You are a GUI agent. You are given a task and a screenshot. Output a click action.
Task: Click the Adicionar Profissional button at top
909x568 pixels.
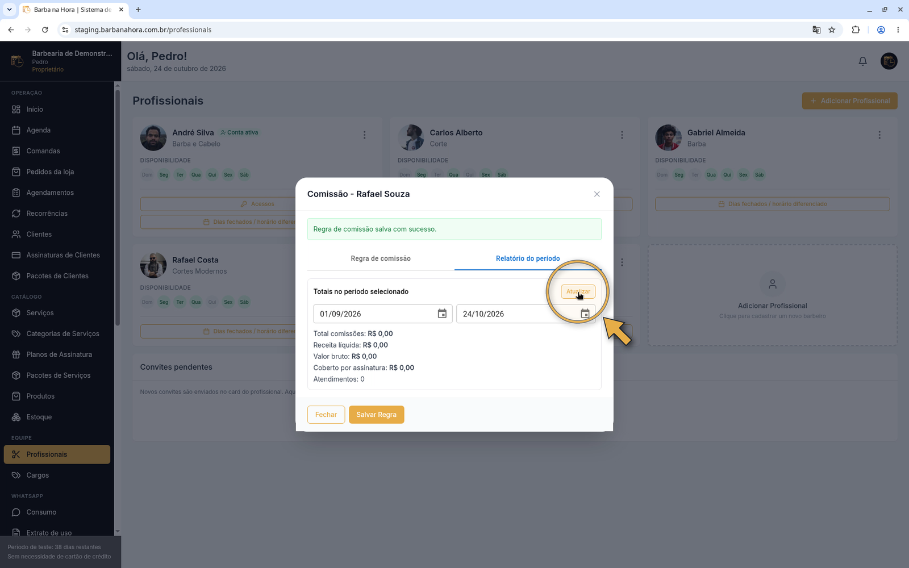pos(849,101)
